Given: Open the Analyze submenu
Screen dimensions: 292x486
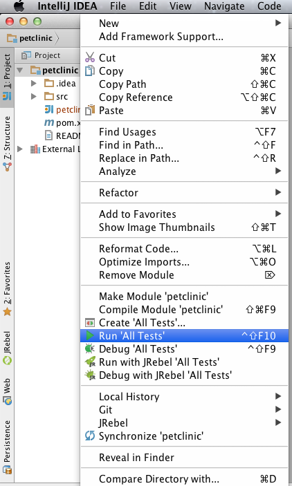Looking at the screenshot, I should click(184, 171).
